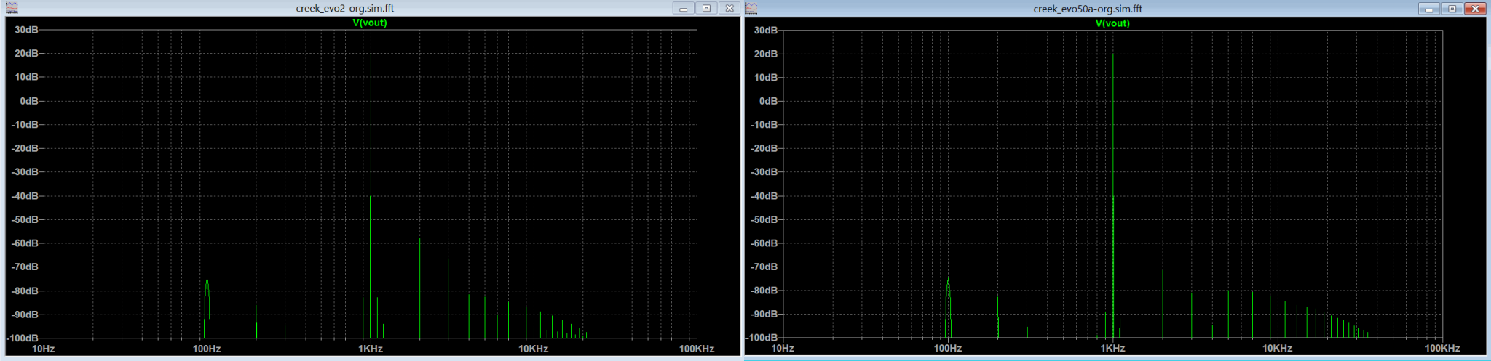Screen dimensions: 1491x361
Task: Click the 10Hz frequency label in the evo50a plot
Action: (783, 348)
